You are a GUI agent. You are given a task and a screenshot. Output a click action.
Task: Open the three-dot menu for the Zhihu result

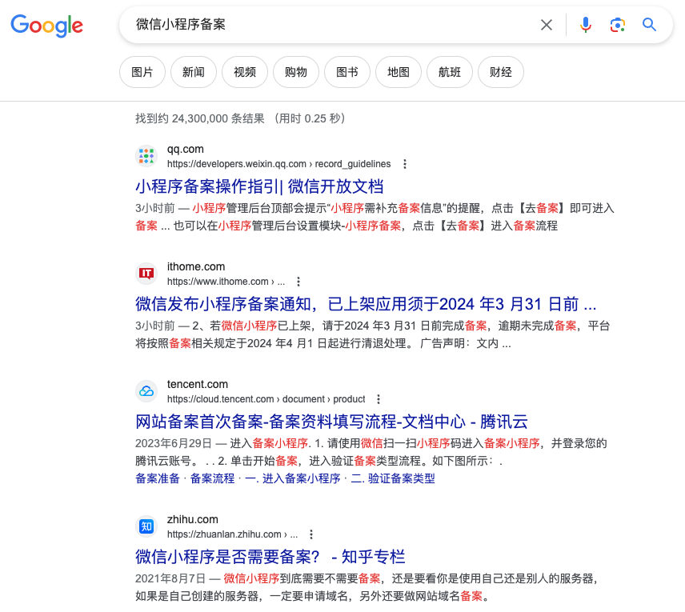coord(311,534)
